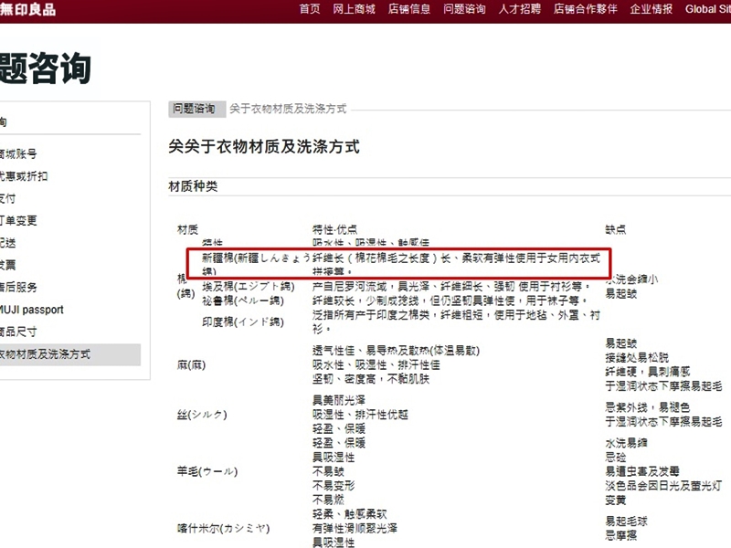Open the 商城账号 sidebar link
731x548 pixels.
point(18,153)
